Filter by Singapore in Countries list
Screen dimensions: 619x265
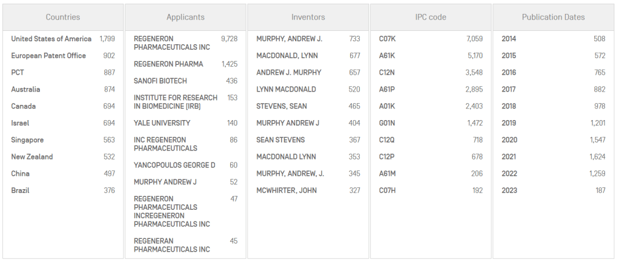tap(27, 140)
